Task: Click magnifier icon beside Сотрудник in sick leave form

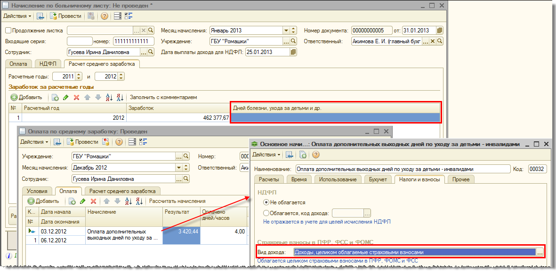Action: pos(152,53)
